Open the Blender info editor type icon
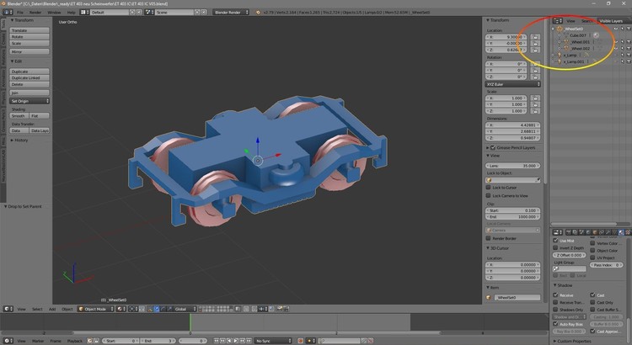Image resolution: width=632 pixels, height=345 pixels. pos(8,12)
